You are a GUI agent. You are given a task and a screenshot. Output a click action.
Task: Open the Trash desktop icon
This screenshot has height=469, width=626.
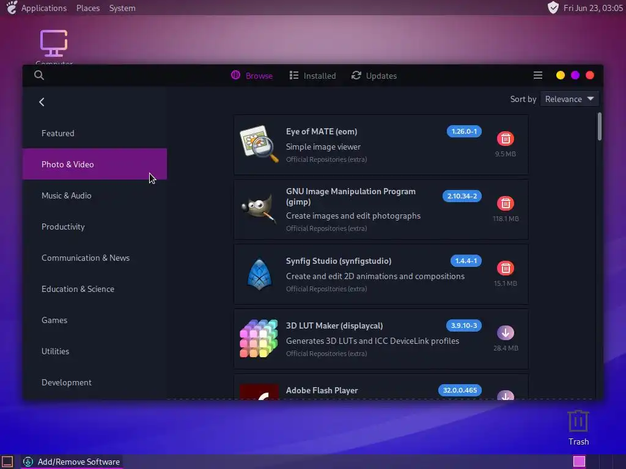click(x=578, y=428)
